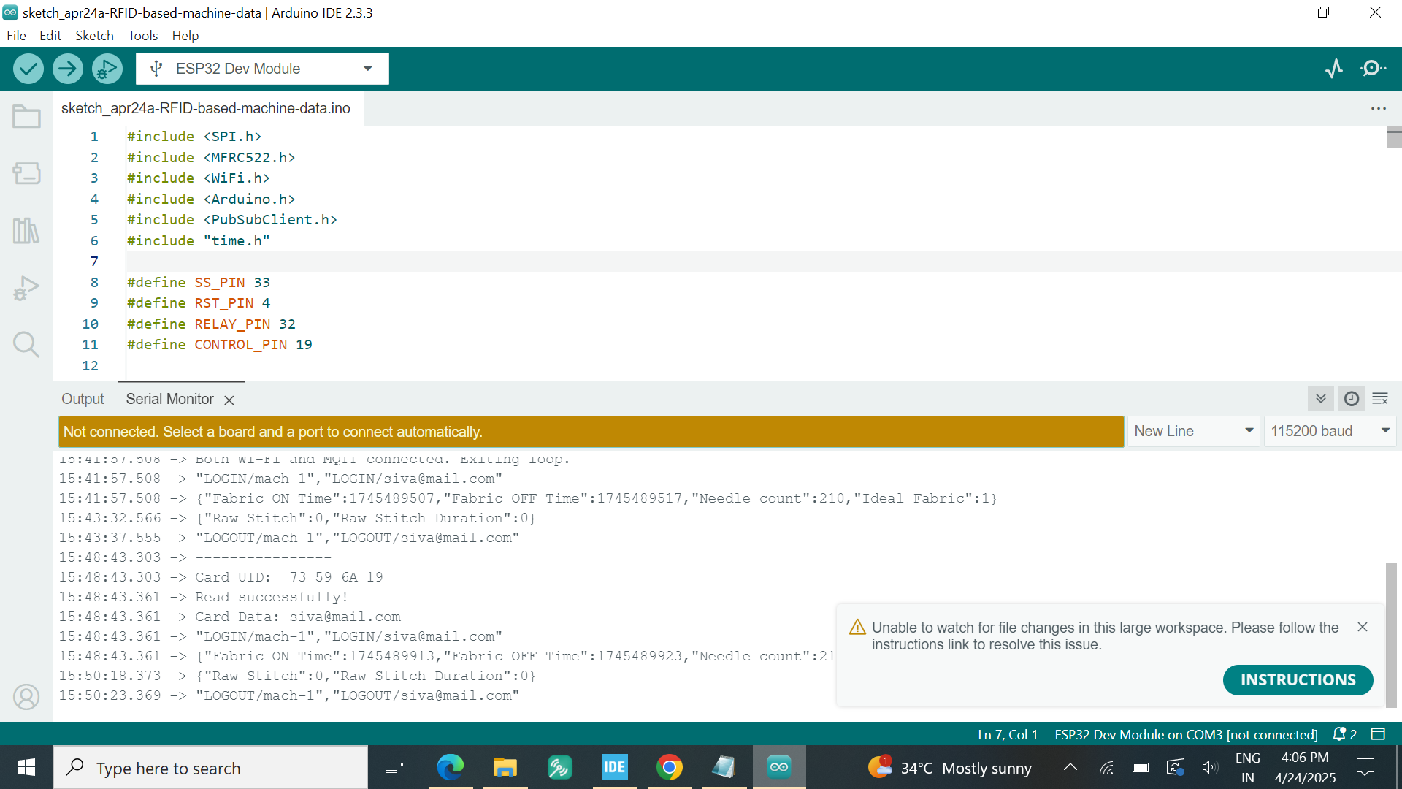This screenshot has width=1402, height=789.
Task: Dismiss the file watch warning notification
Action: (1362, 628)
